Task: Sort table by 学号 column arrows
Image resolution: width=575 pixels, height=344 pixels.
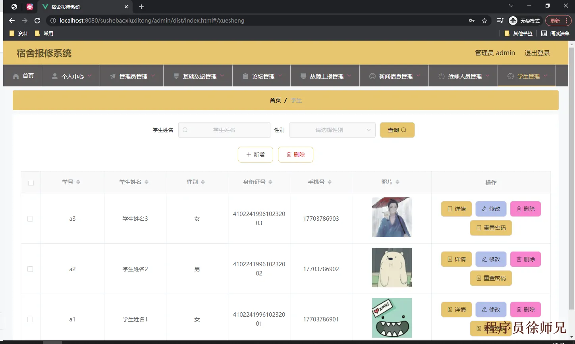Action: tap(78, 182)
